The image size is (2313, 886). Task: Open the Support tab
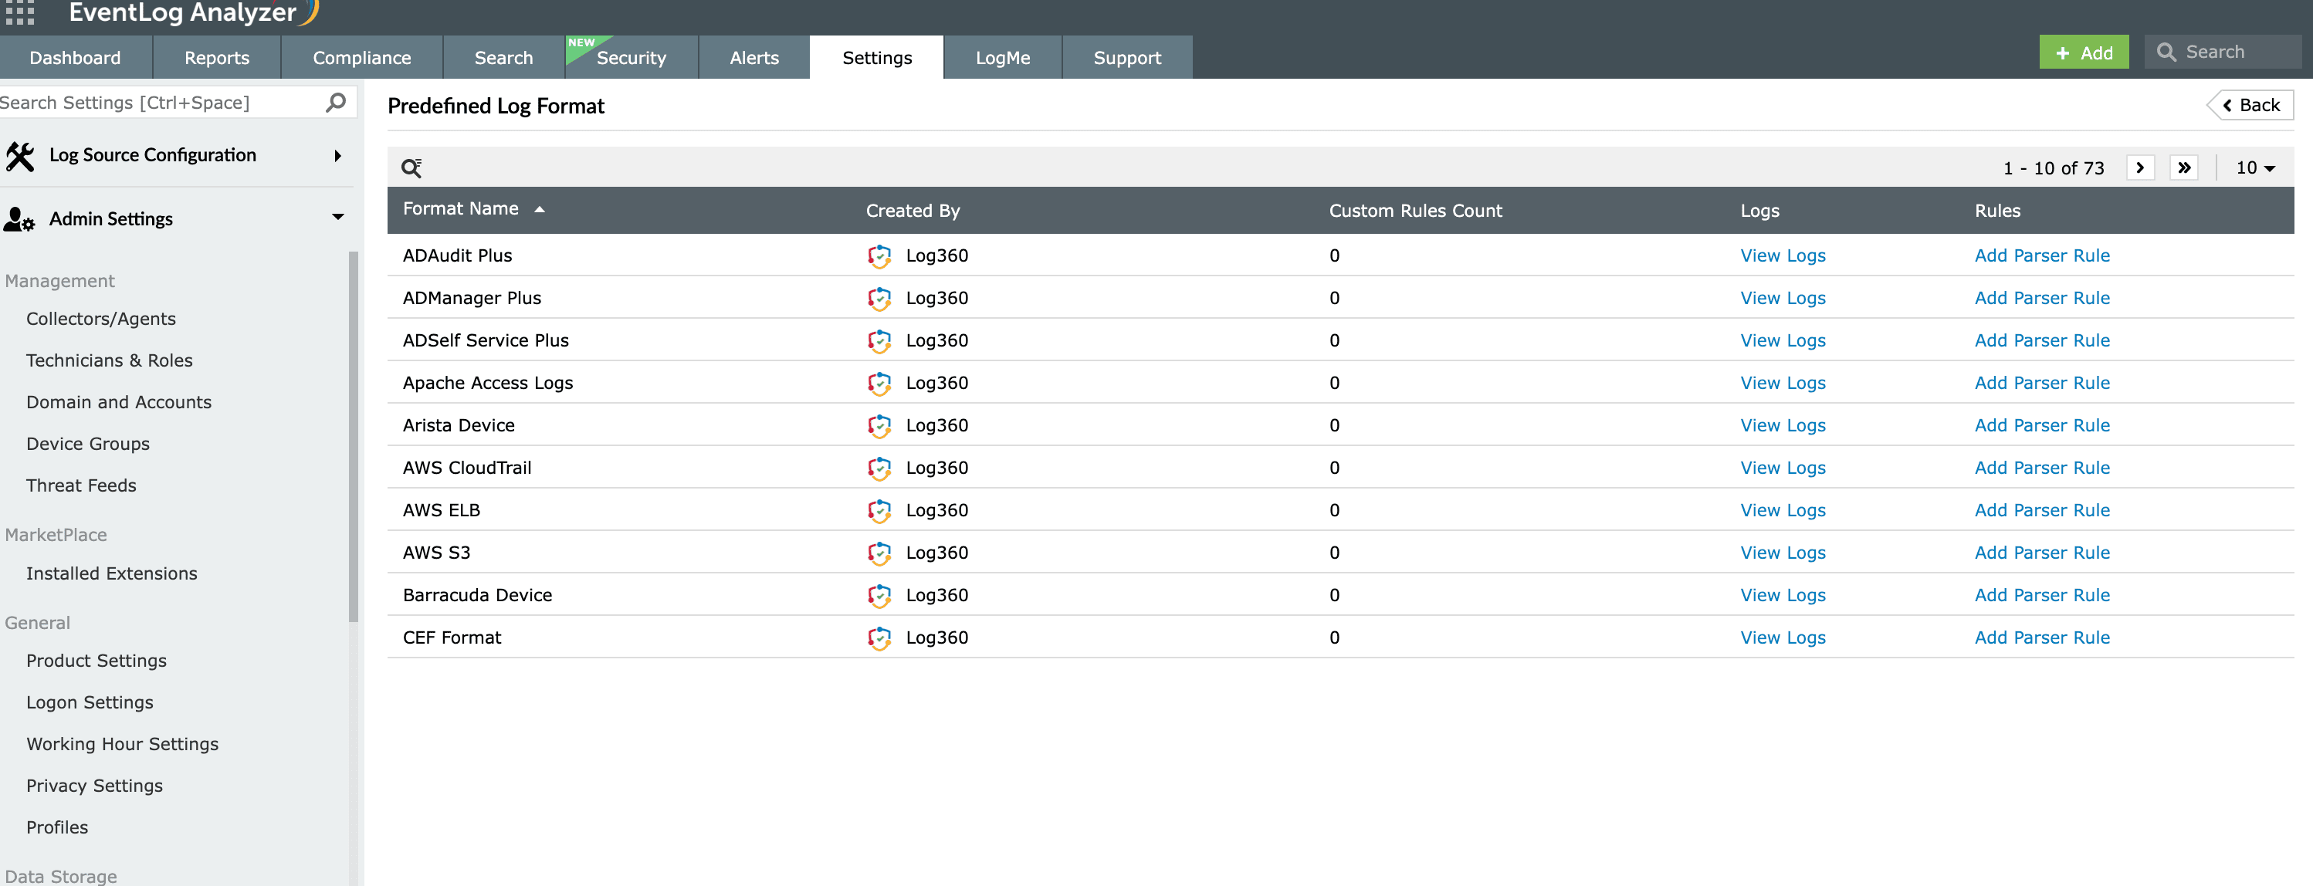click(1128, 57)
